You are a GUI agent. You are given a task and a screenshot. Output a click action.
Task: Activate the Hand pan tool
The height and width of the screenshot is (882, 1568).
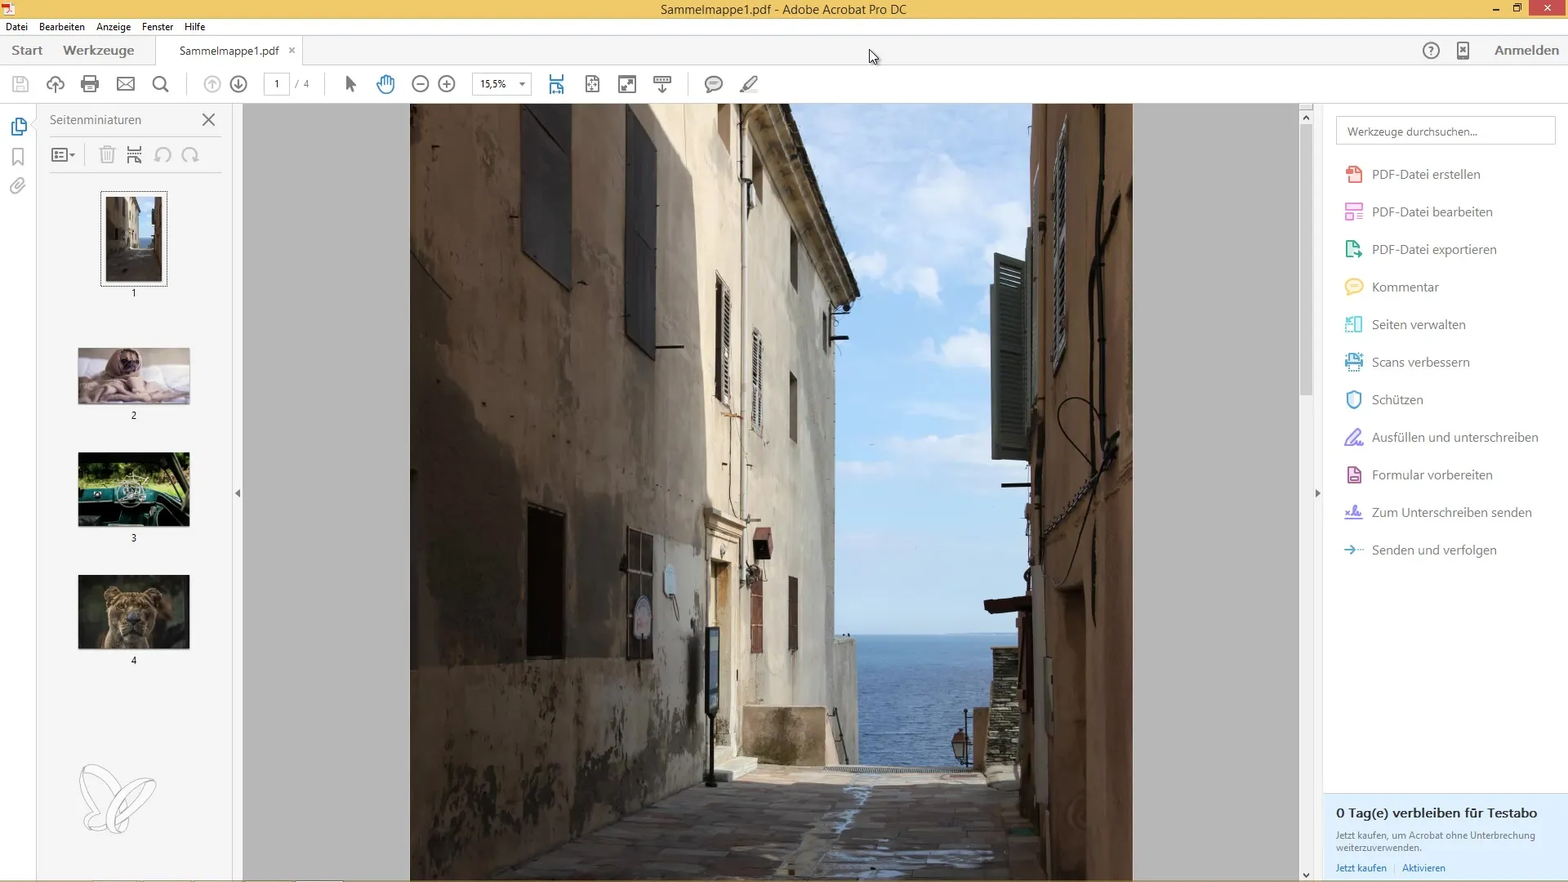[385, 84]
